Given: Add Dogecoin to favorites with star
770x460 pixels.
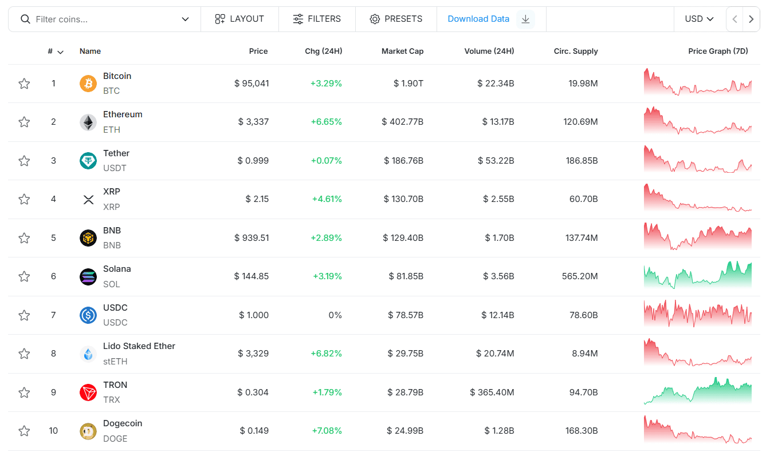Looking at the screenshot, I should [x=24, y=431].
